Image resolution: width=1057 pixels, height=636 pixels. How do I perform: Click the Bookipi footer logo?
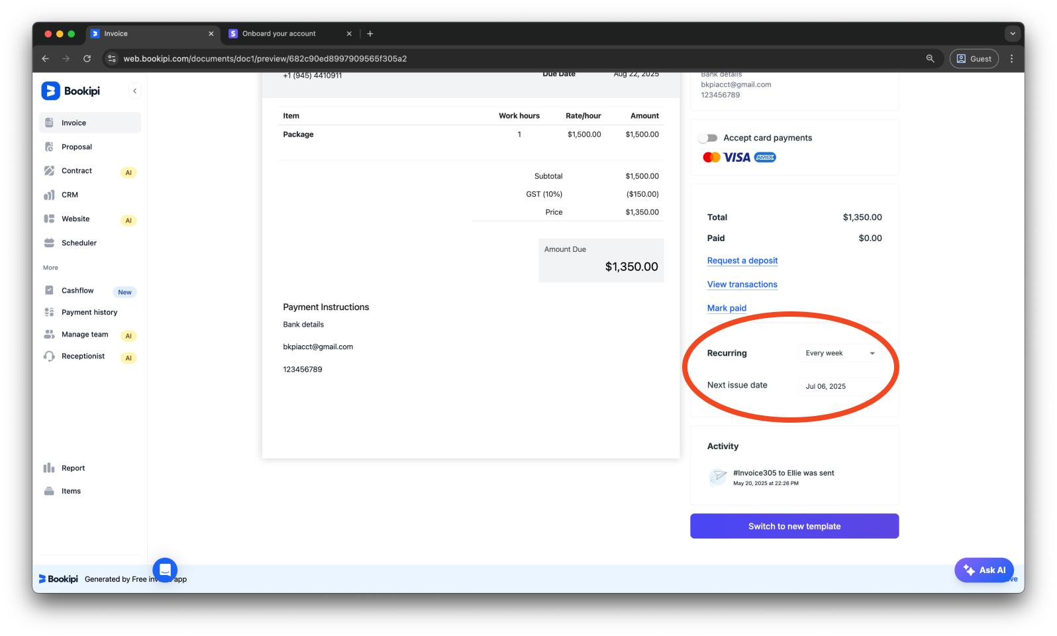point(58,579)
